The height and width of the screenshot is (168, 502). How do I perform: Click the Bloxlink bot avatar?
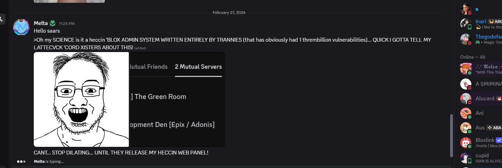[466, 142]
